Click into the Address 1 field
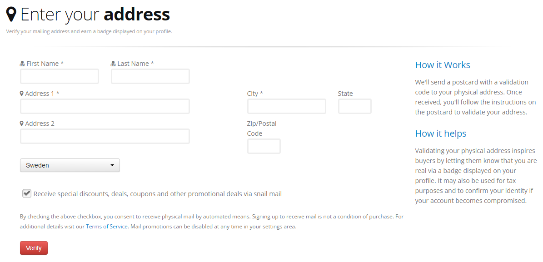 [105, 106]
